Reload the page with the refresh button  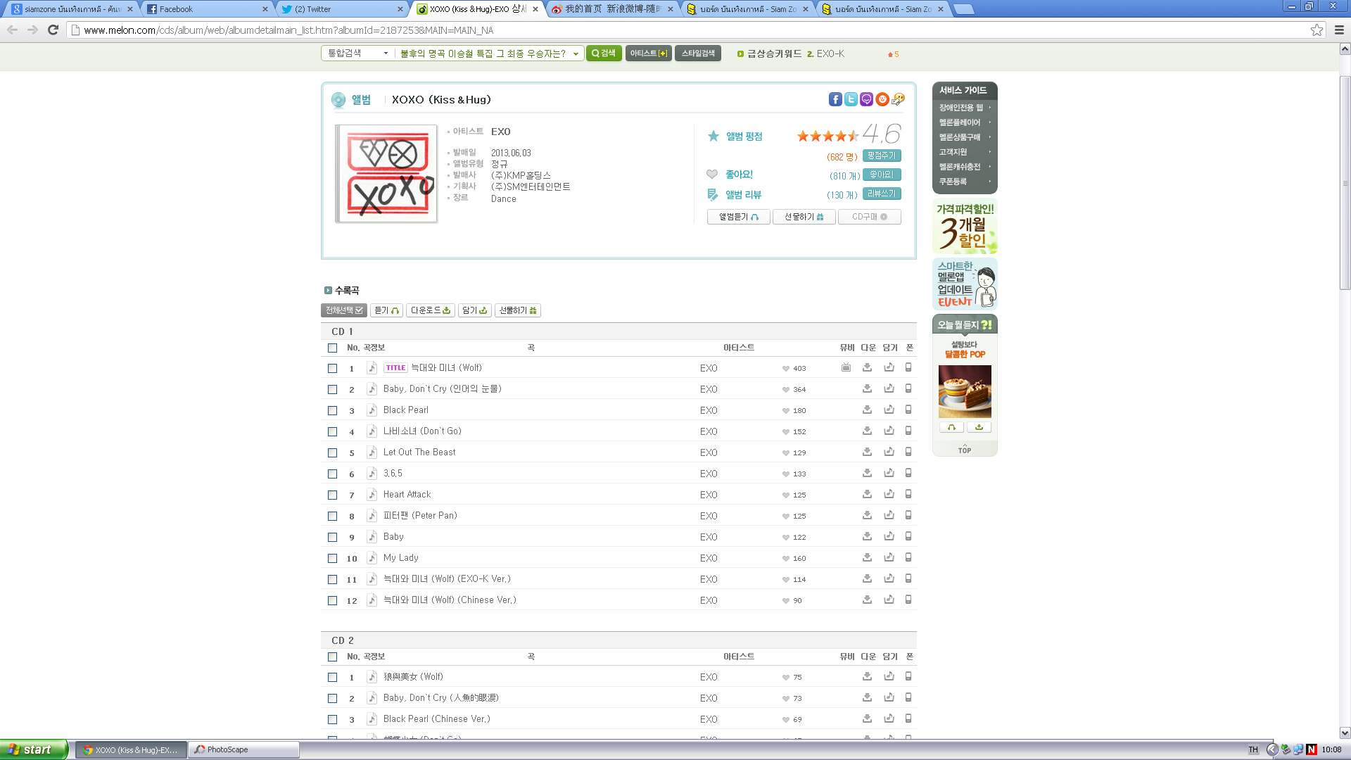(x=53, y=30)
